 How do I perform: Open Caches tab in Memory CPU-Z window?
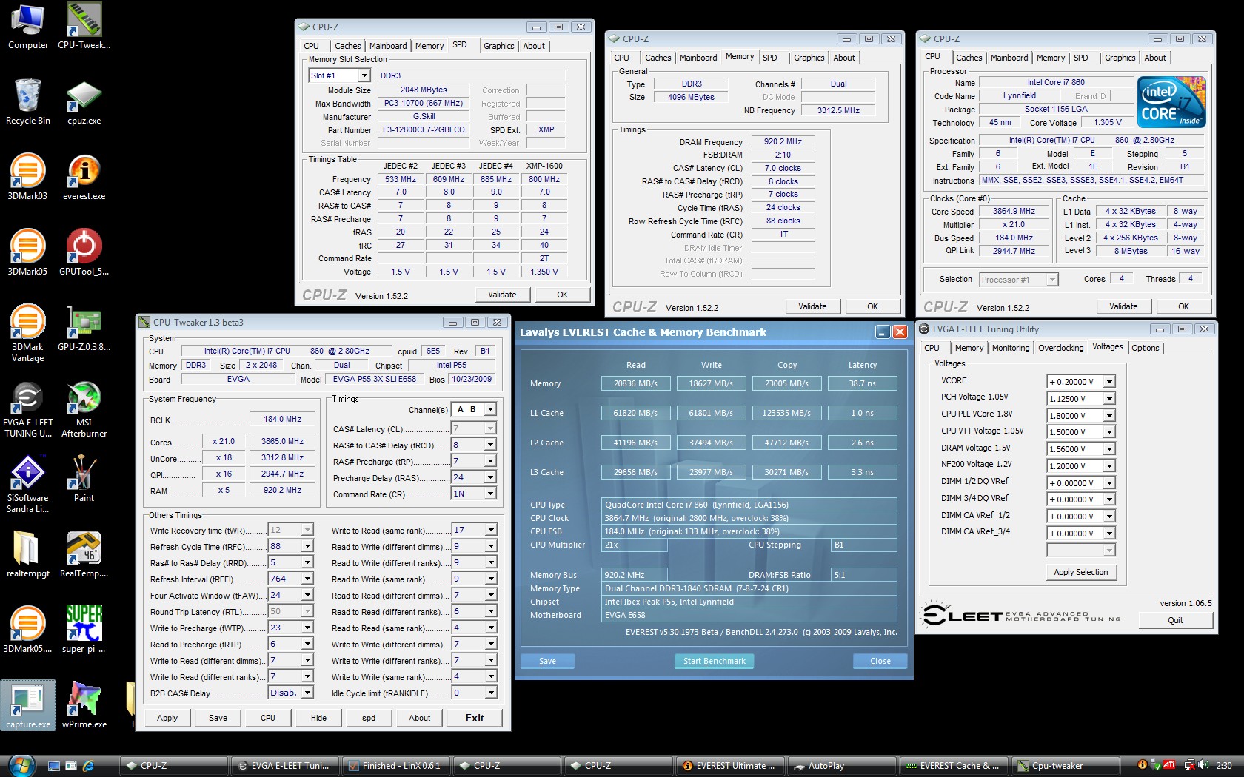pos(658,58)
